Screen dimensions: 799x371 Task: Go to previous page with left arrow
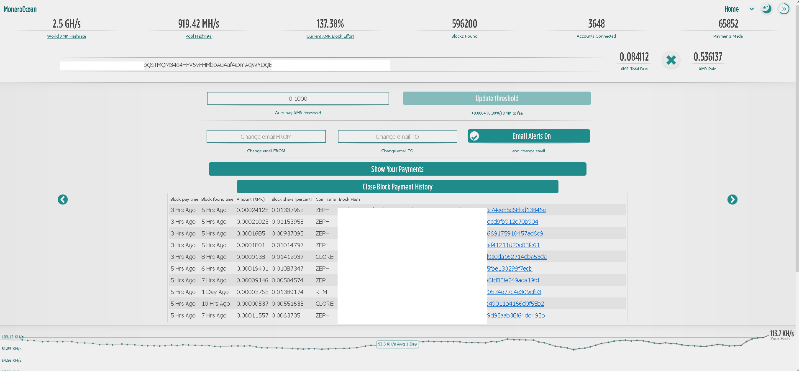pos(63,200)
